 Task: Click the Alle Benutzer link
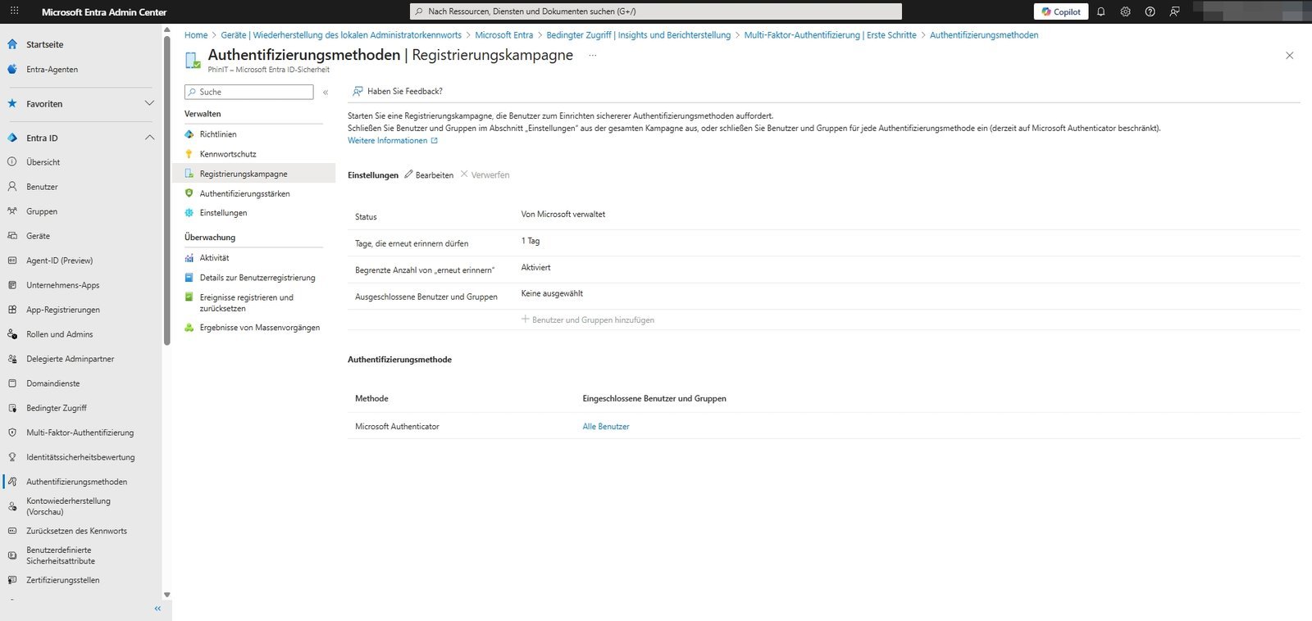pyautogui.click(x=606, y=427)
